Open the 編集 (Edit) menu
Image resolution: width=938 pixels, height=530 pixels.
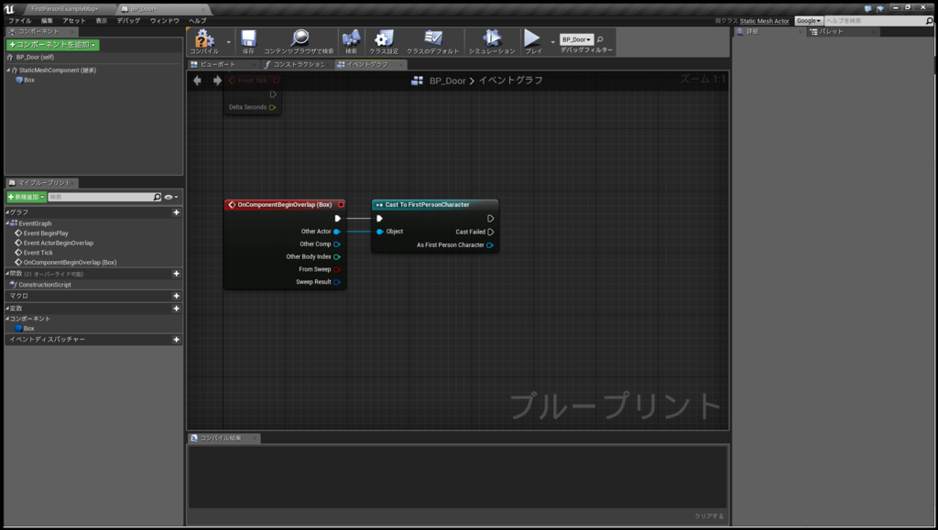[48, 21]
